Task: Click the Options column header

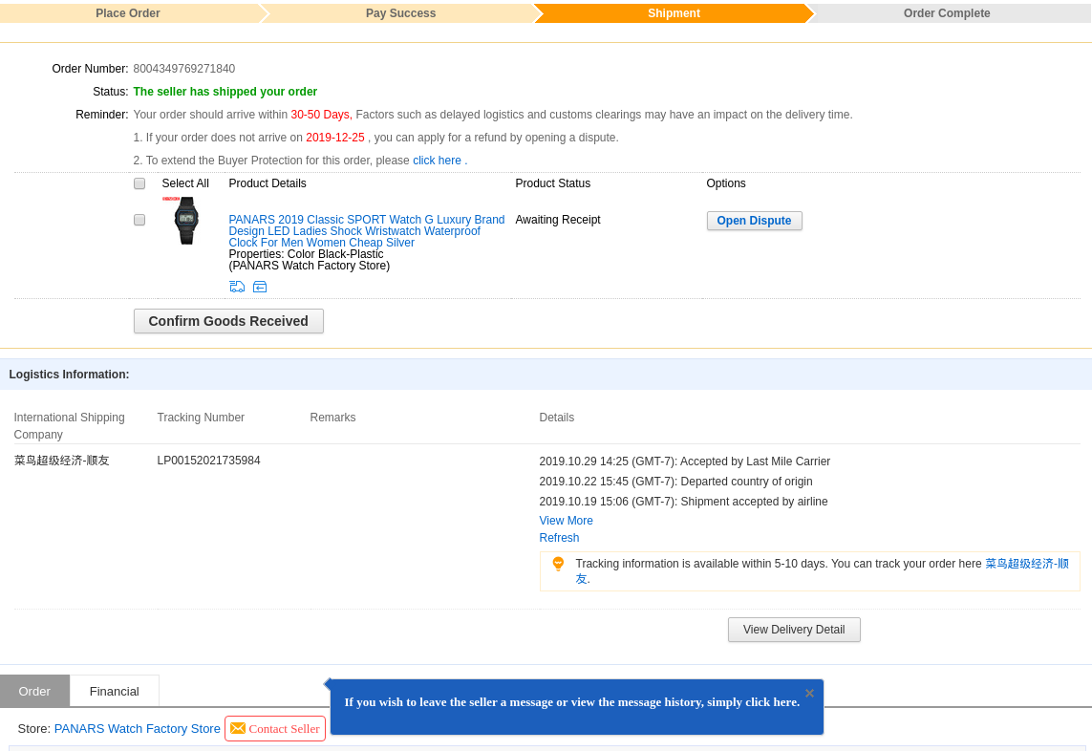Action: tap(726, 183)
